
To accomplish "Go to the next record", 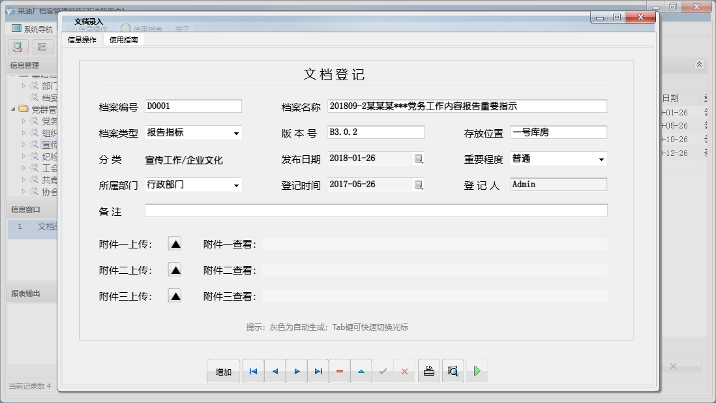I will pyautogui.click(x=297, y=371).
